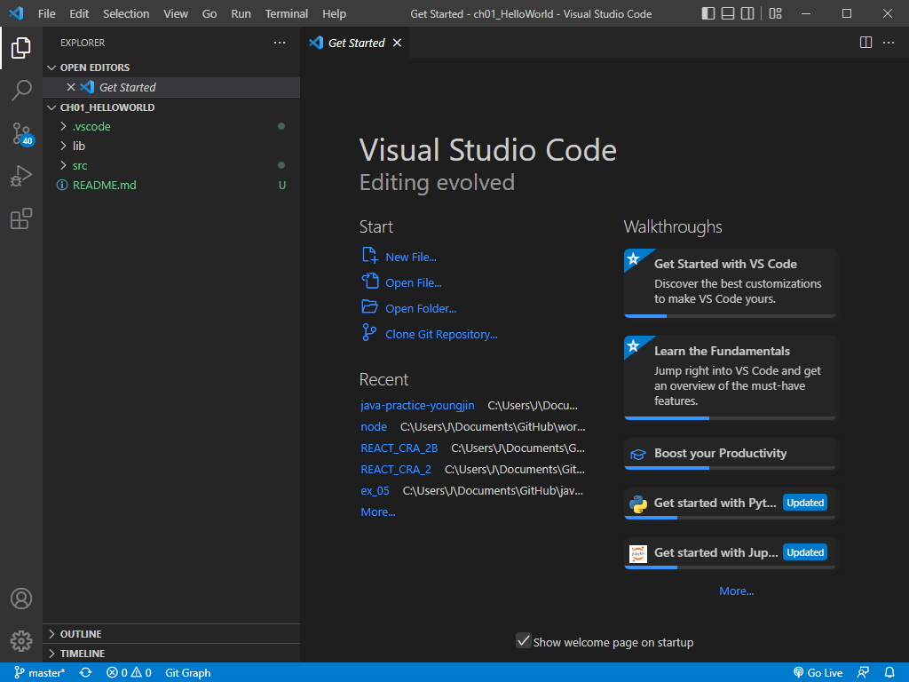This screenshot has width=909, height=682.
Task: Select Get Started in Open Editors
Action: click(171, 87)
